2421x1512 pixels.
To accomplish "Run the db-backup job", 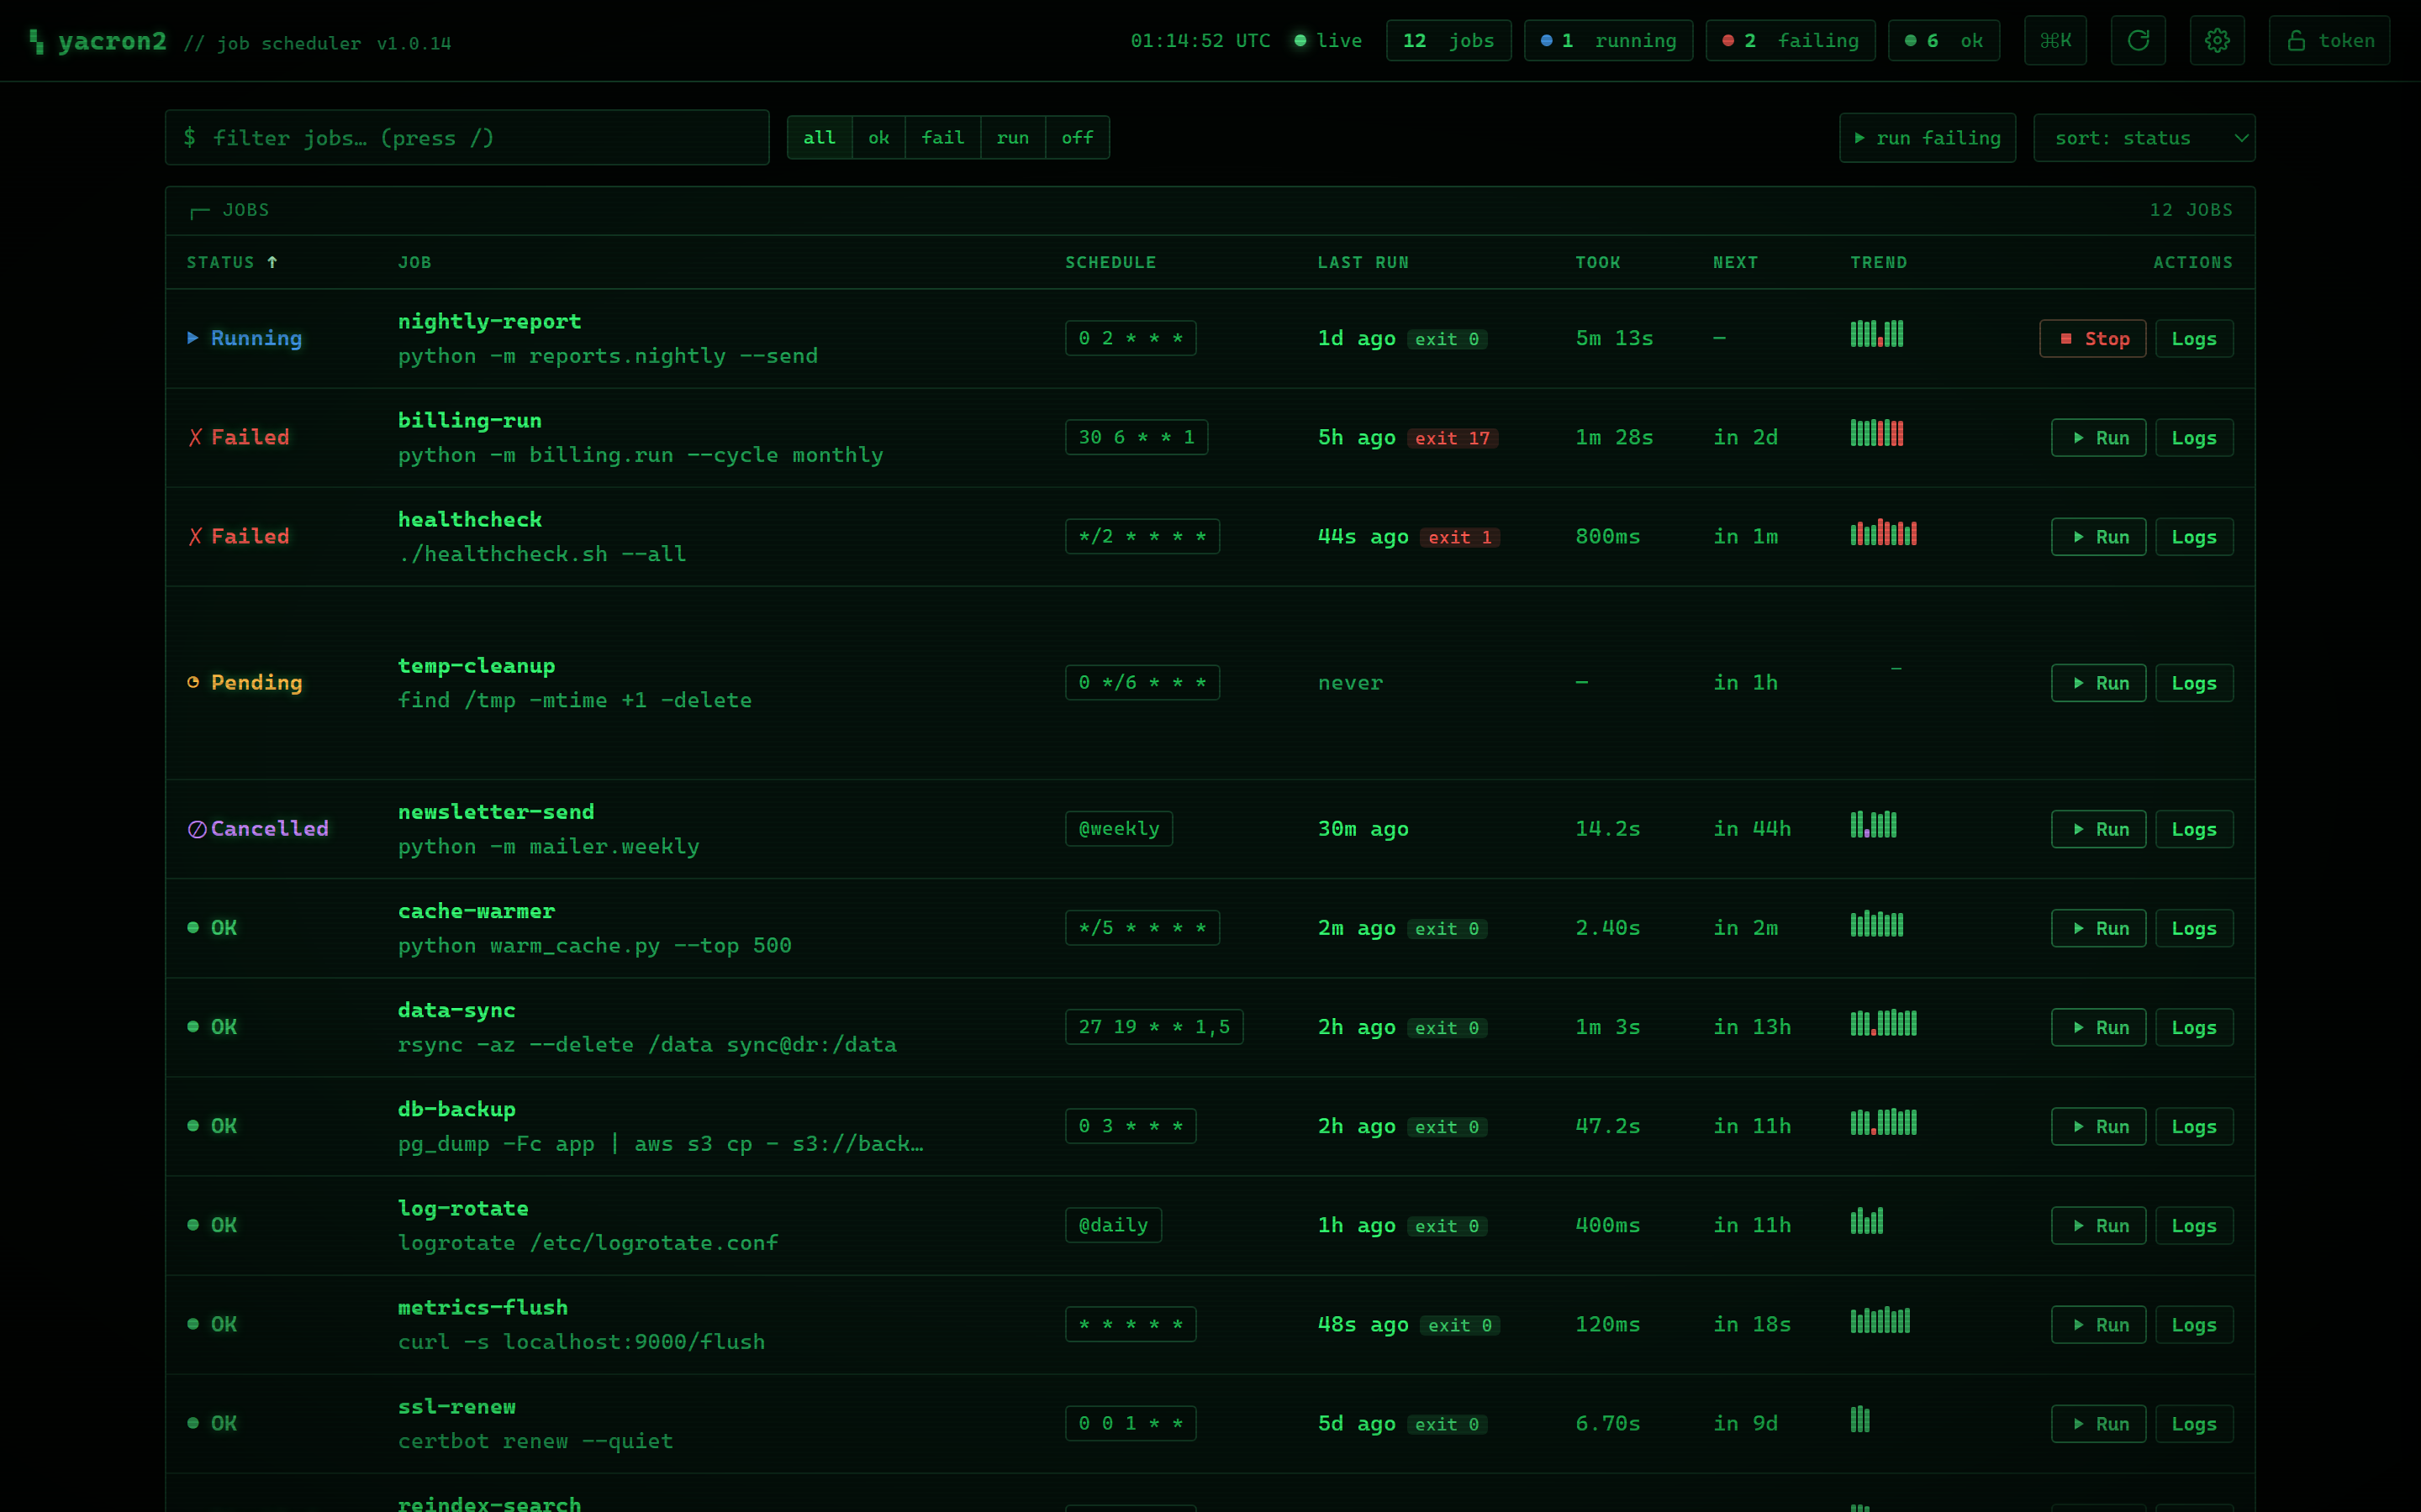I will (x=2098, y=1126).
